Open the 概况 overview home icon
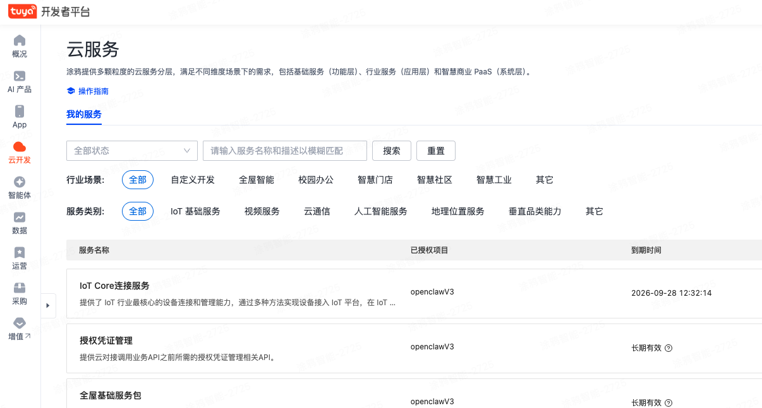The width and height of the screenshot is (762, 408). (19, 39)
